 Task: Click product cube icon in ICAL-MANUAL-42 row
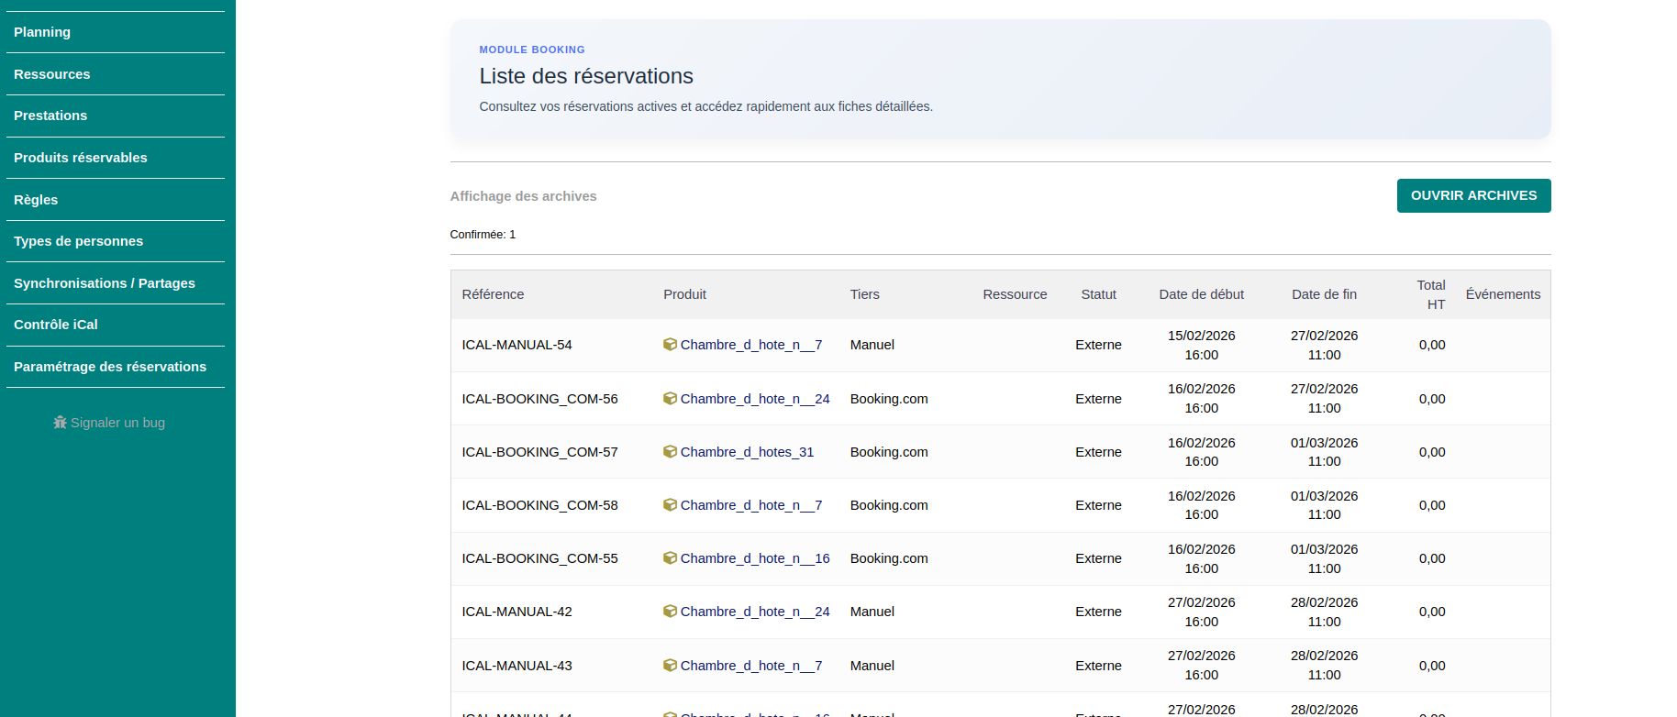[670, 612]
